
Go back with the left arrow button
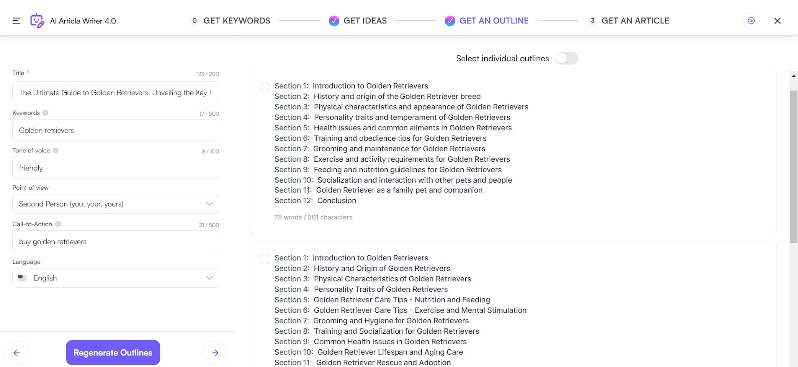click(x=17, y=353)
